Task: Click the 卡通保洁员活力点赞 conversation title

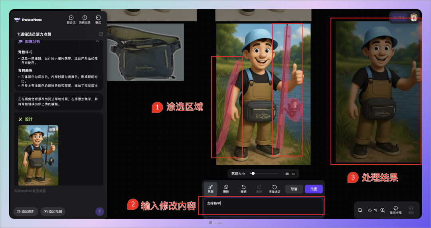Action: point(34,34)
